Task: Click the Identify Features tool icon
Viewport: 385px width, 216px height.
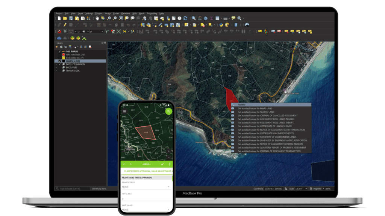Action: pyautogui.click(x=194, y=18)
